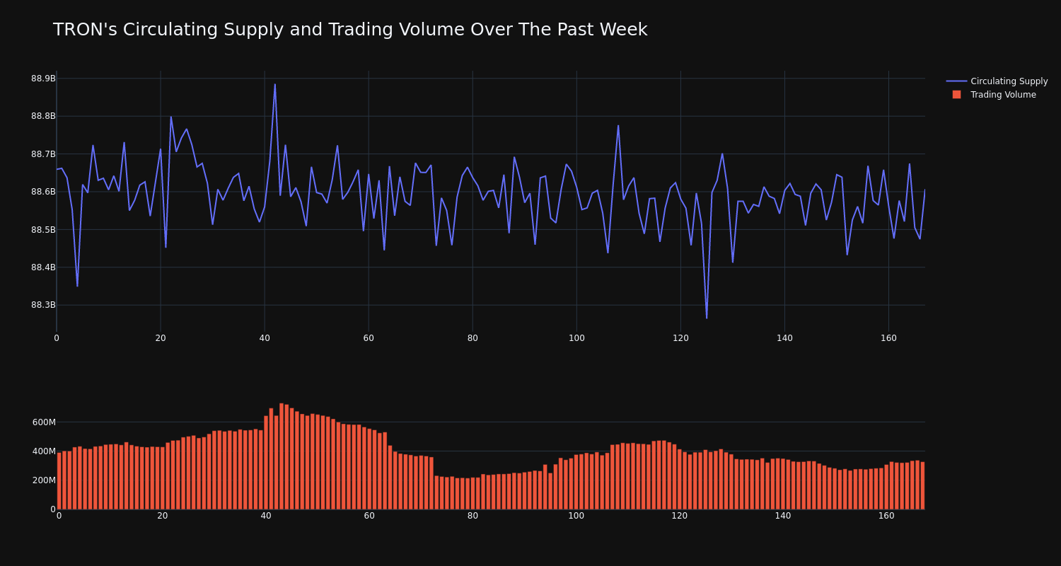Click the 140 tick on volume chart x-axis
Screen dimensions: 1061x566
point(783,516)
